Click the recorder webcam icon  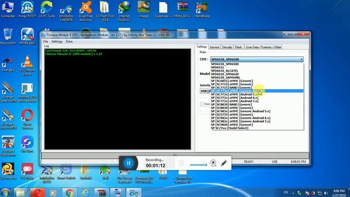(x=213, y=163)
